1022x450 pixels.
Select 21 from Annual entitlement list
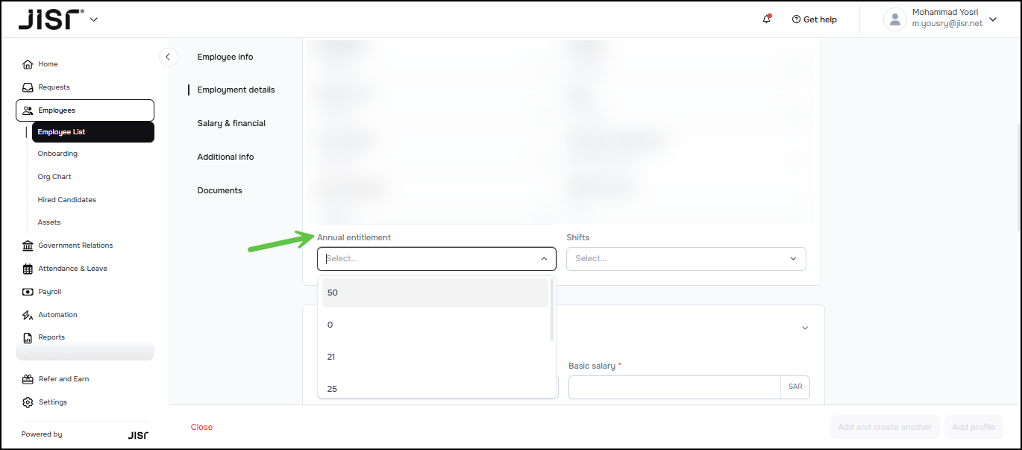click(331, 357)
